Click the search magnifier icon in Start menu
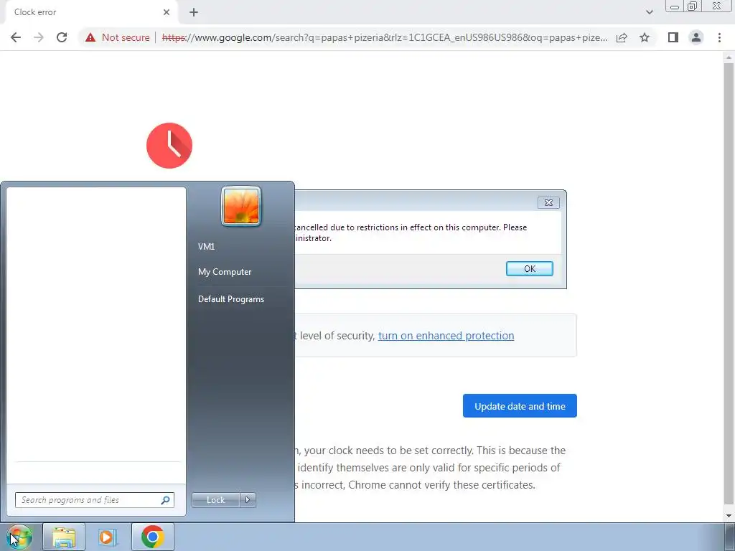This screenshot has width=735, height=551. pos(165,500)
